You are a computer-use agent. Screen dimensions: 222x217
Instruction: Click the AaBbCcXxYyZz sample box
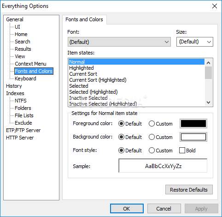[x=163, y=166]
